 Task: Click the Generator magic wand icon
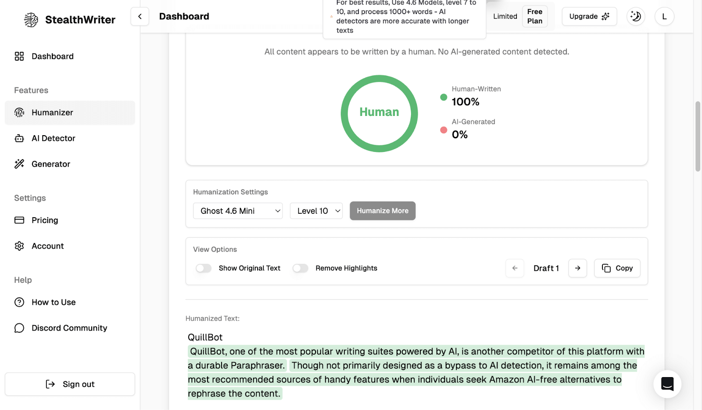(19, 164)
